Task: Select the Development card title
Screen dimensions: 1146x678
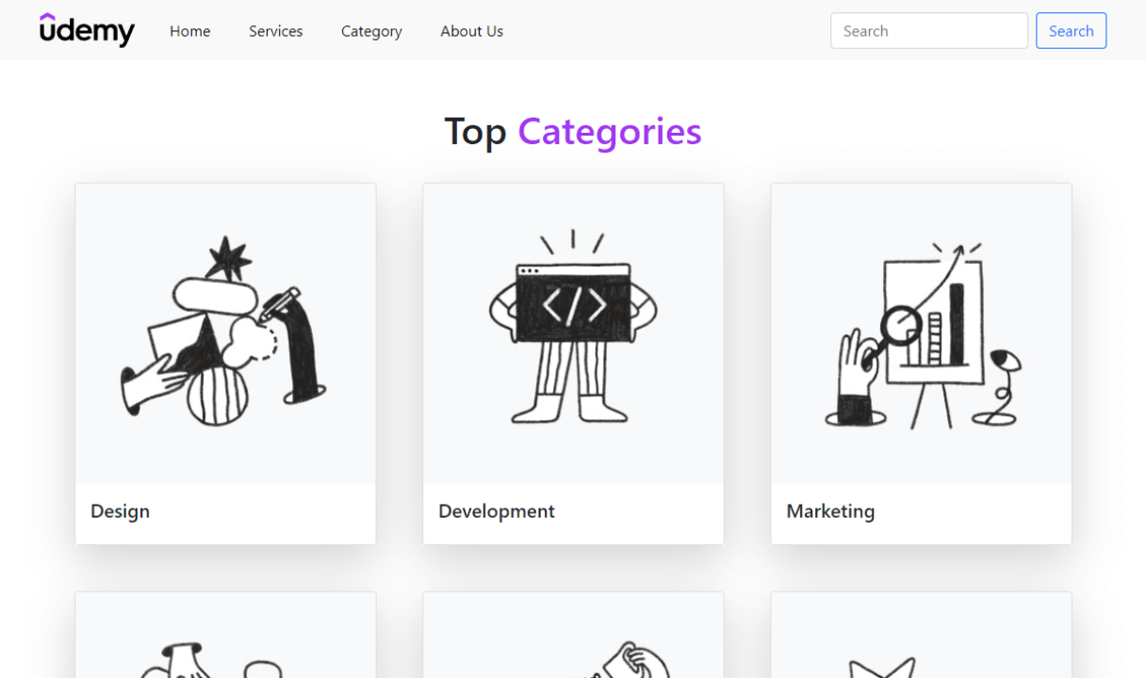Action: [497, 511]
